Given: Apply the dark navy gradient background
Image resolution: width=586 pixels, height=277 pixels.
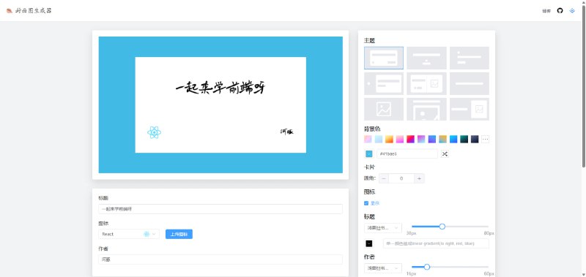Looking at the screenshot, I should coord(475,139).
